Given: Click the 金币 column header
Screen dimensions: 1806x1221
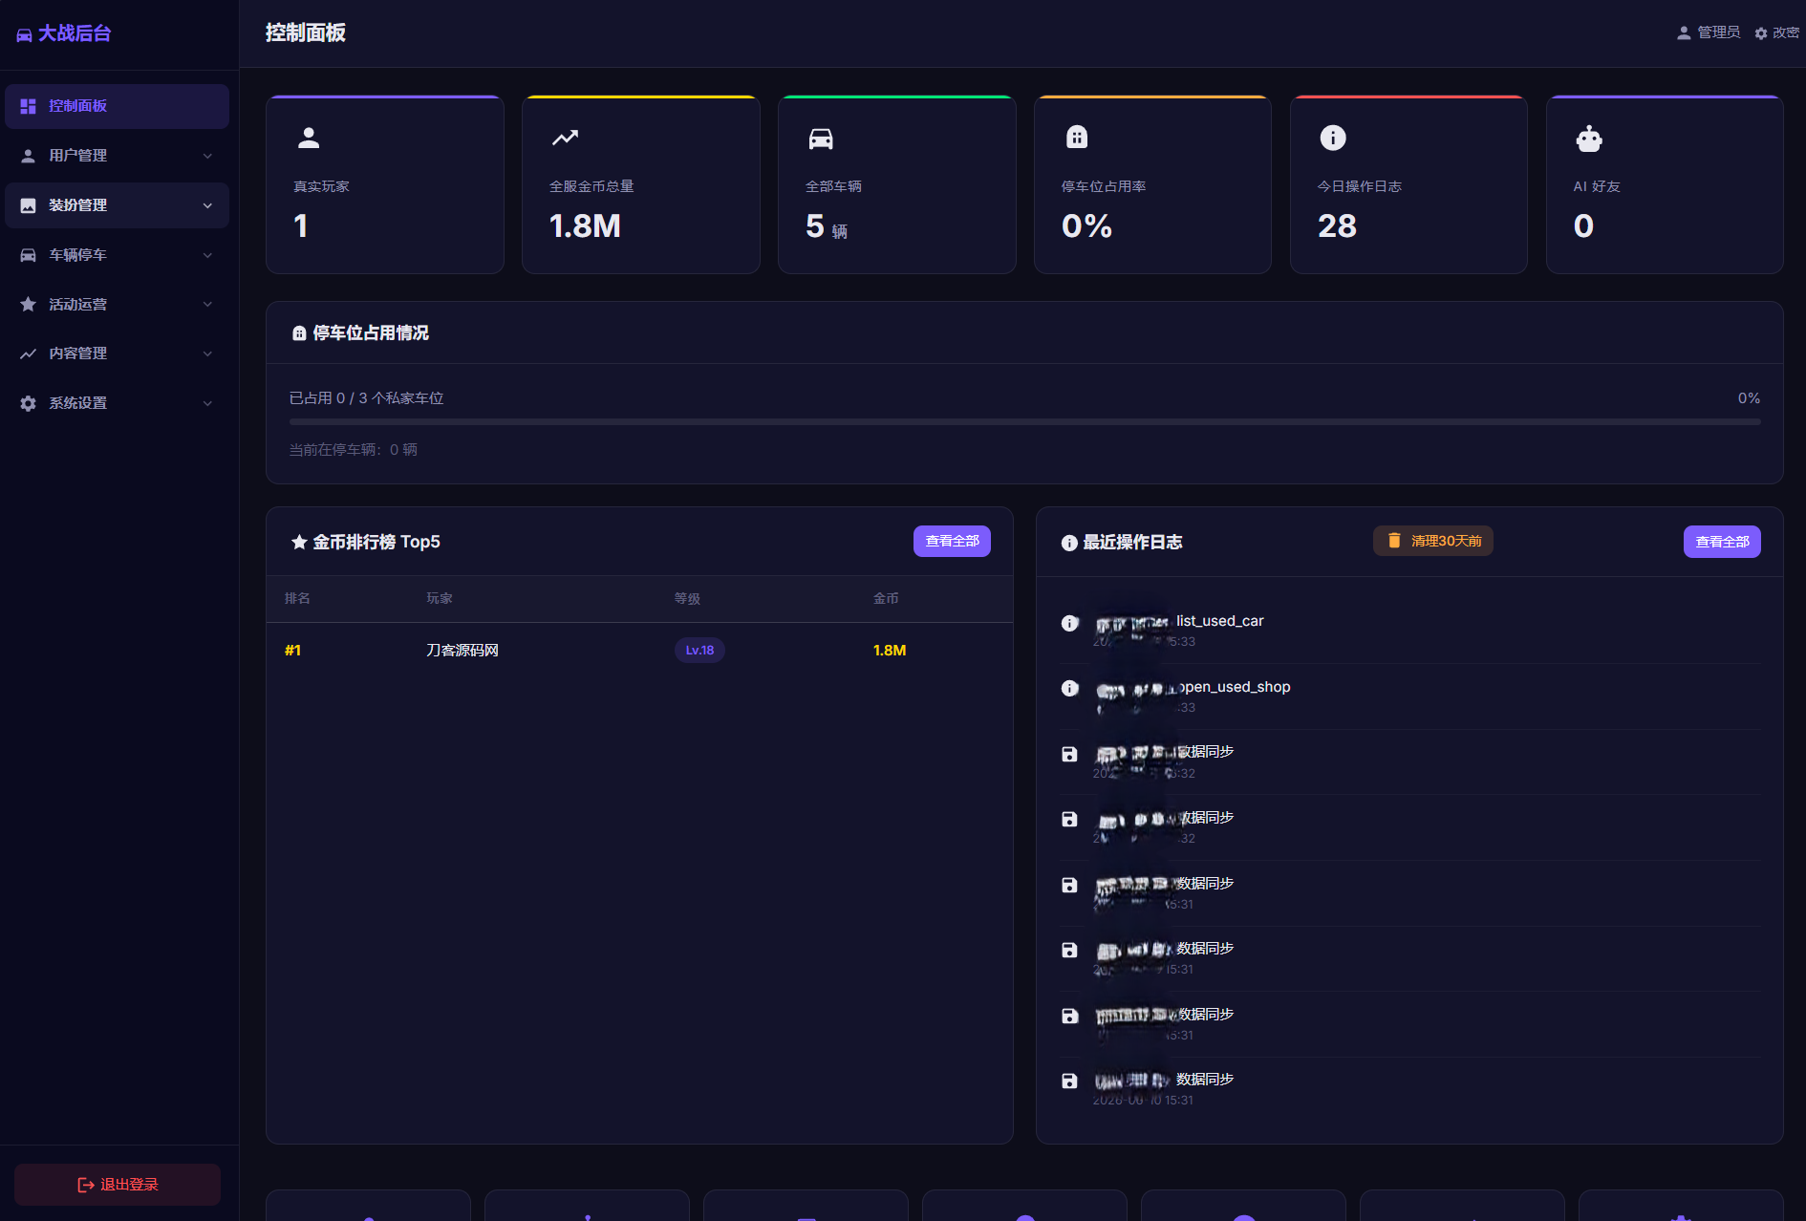Looking at the screenshot, I should pos(886,599).
